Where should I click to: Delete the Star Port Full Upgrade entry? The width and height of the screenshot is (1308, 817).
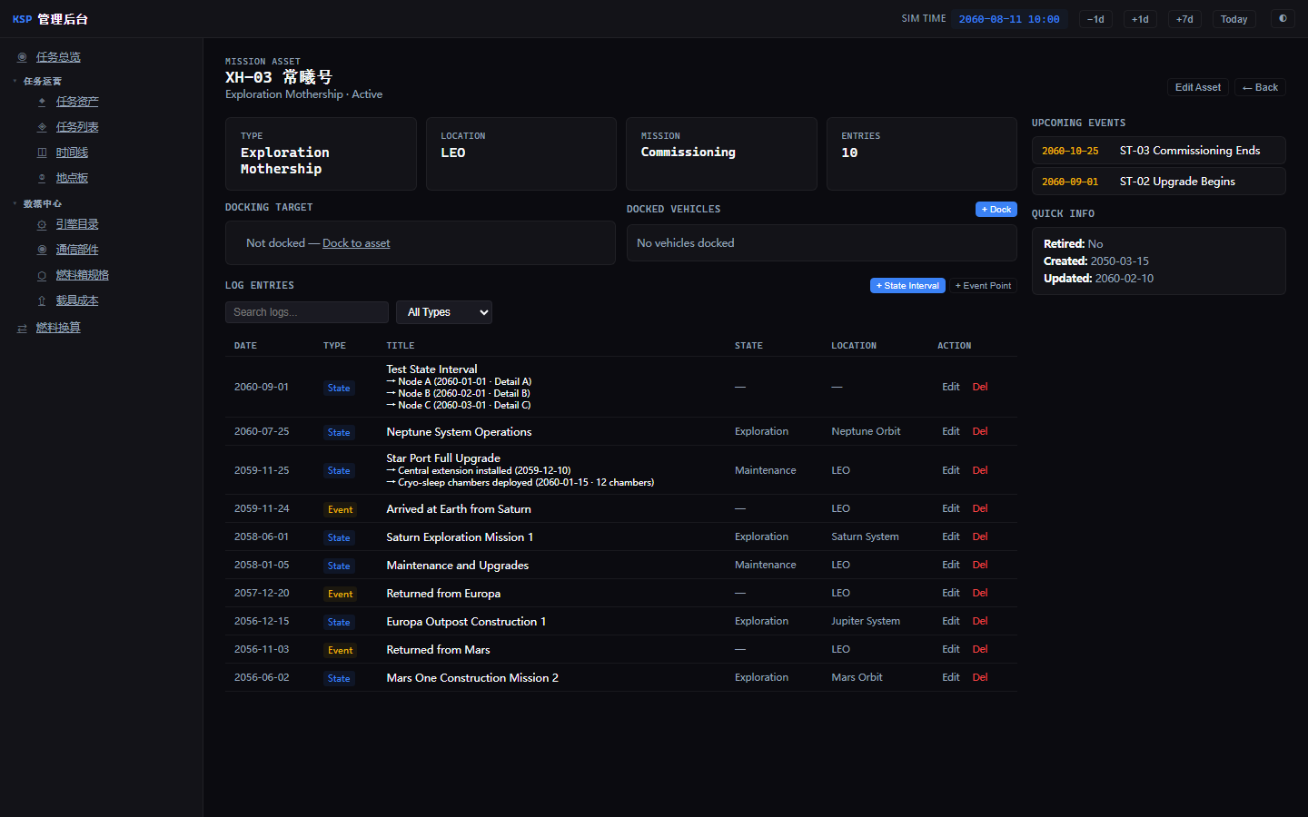(x=980, y=470)
